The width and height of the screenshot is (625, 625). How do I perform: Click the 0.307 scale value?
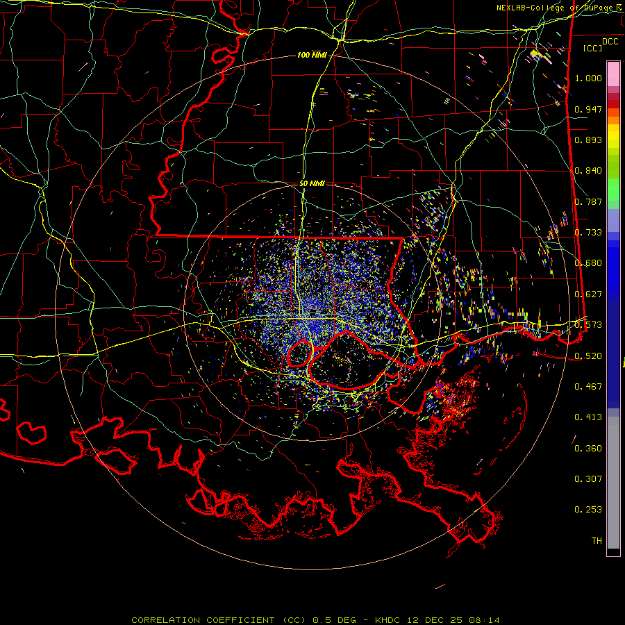[x=588, y=479]
